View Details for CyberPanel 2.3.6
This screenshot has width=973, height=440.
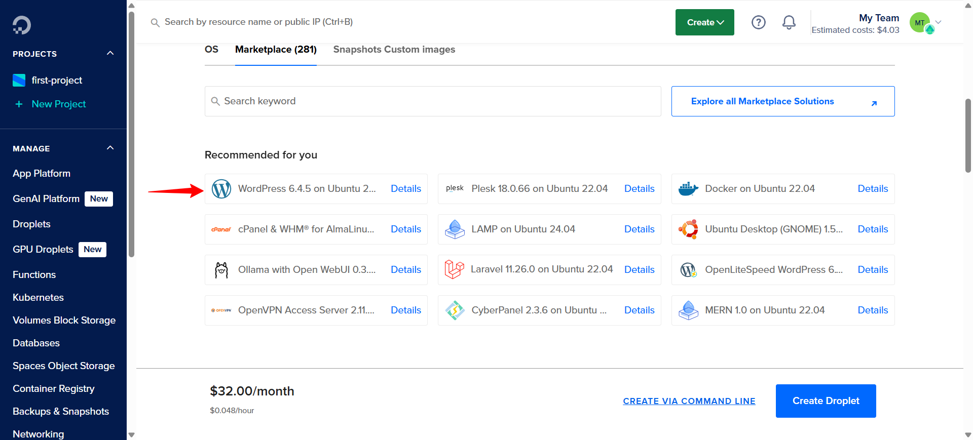pos(639,310)
